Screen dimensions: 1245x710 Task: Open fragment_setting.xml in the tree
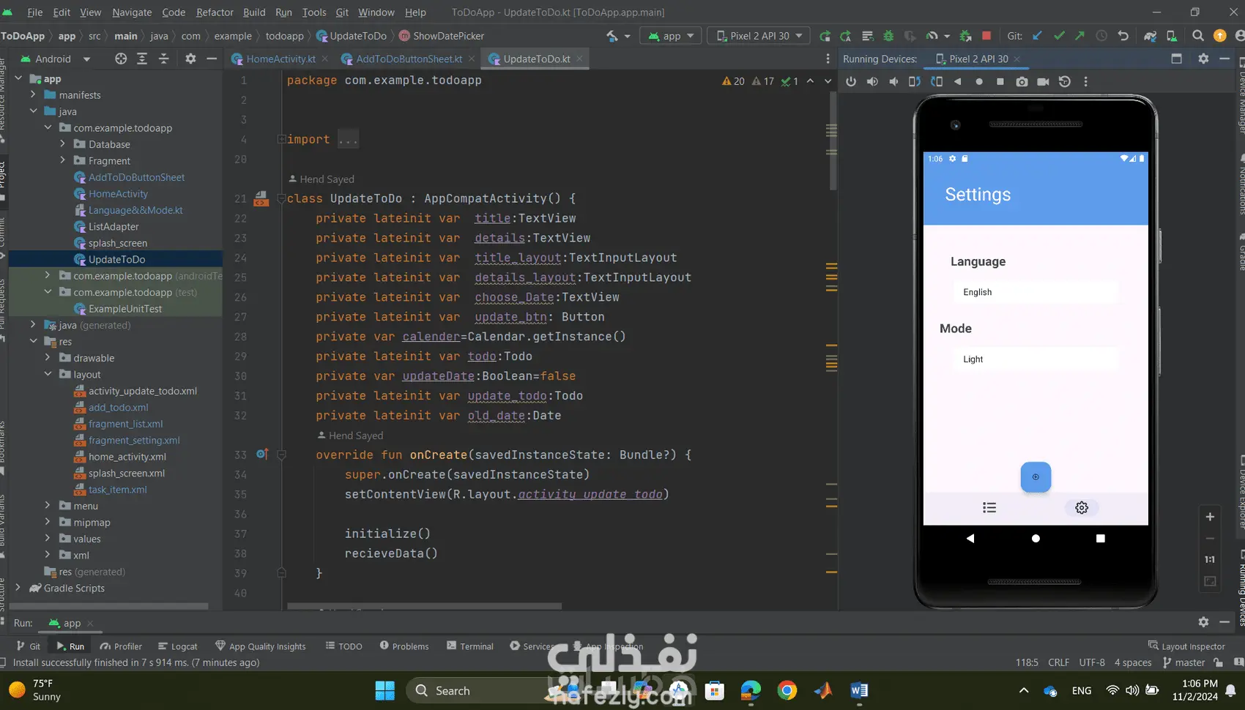tap(134, 440)
